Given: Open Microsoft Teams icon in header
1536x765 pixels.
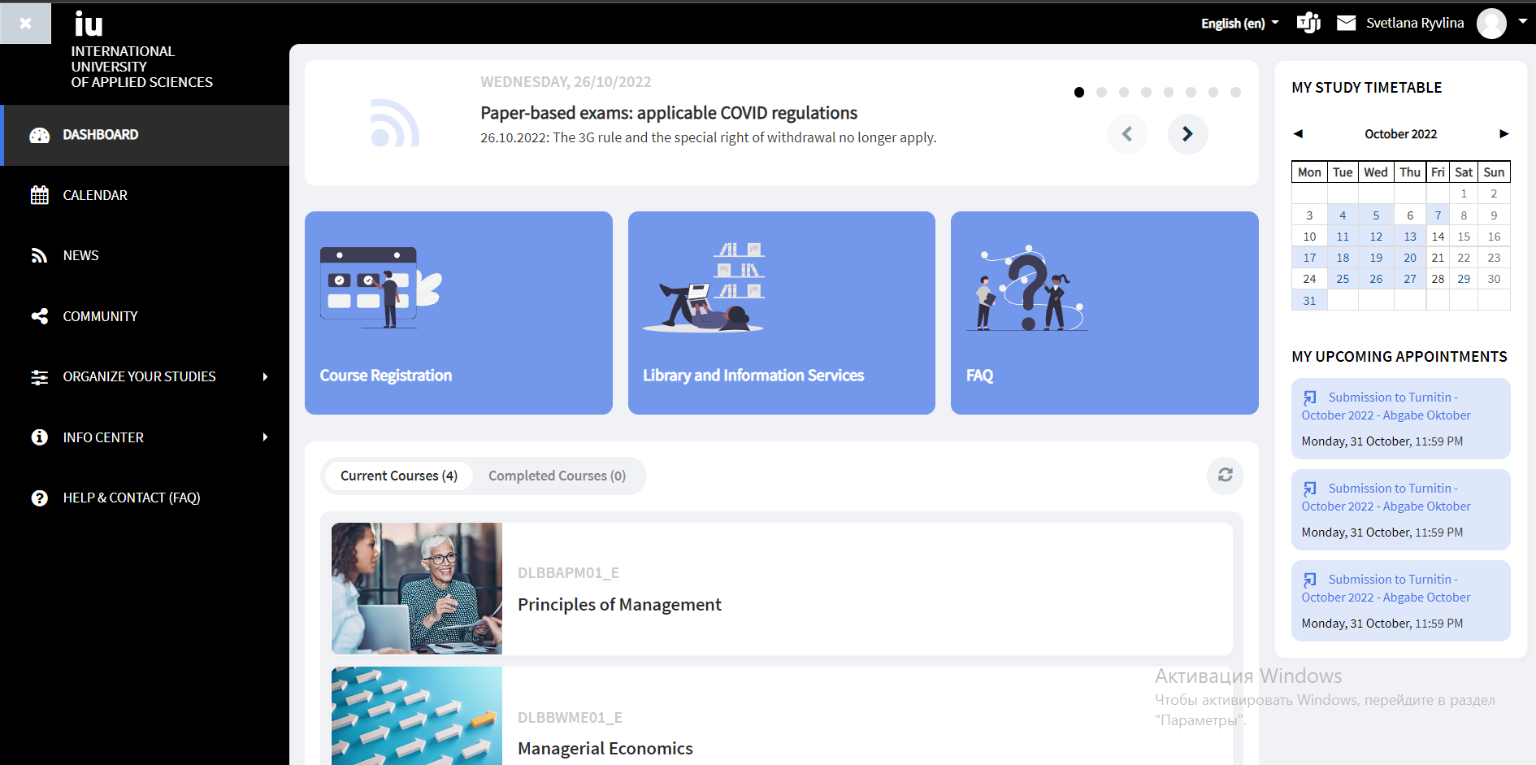Looking at the screenshot, I should pyautogui.click(x=1308, y=23).
